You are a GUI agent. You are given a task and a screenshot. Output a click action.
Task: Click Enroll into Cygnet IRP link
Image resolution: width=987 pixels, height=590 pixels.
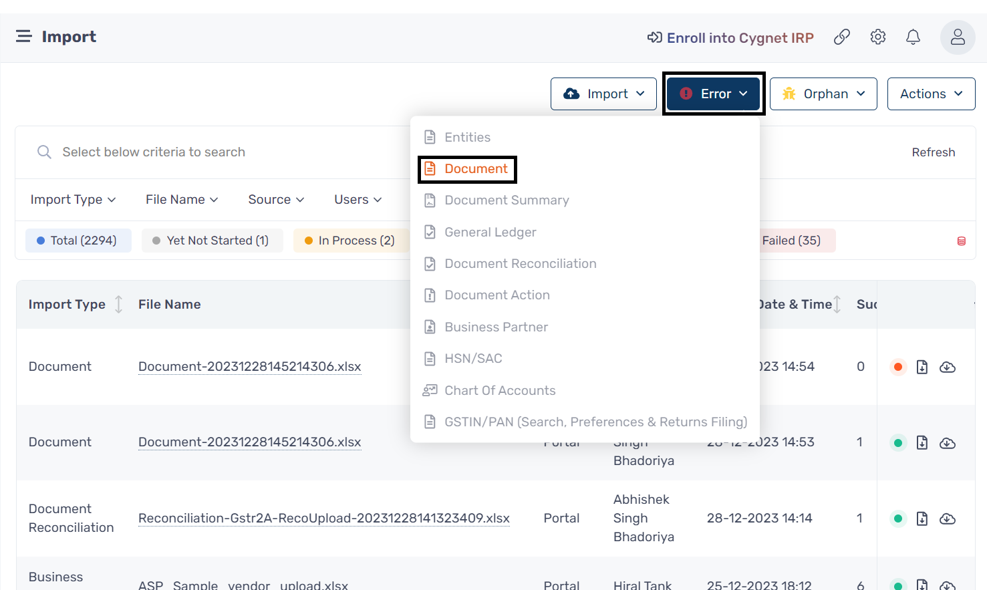pyautogui.click(x=730, y=37)
